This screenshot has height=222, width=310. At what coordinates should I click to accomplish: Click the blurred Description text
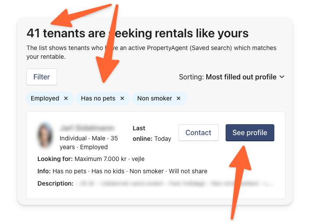click(175, 183)
